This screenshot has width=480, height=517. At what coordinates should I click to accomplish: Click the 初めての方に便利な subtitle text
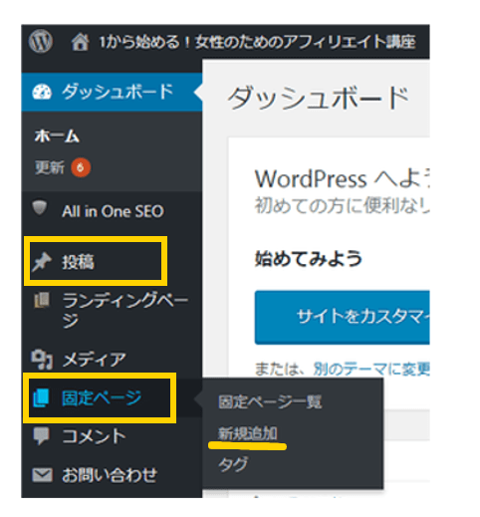coord(342,205)
